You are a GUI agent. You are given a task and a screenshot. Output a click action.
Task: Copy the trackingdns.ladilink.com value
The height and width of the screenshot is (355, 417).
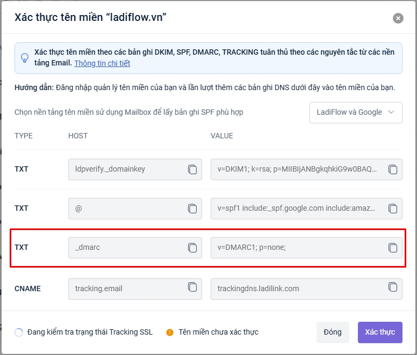tap(393, 287)
